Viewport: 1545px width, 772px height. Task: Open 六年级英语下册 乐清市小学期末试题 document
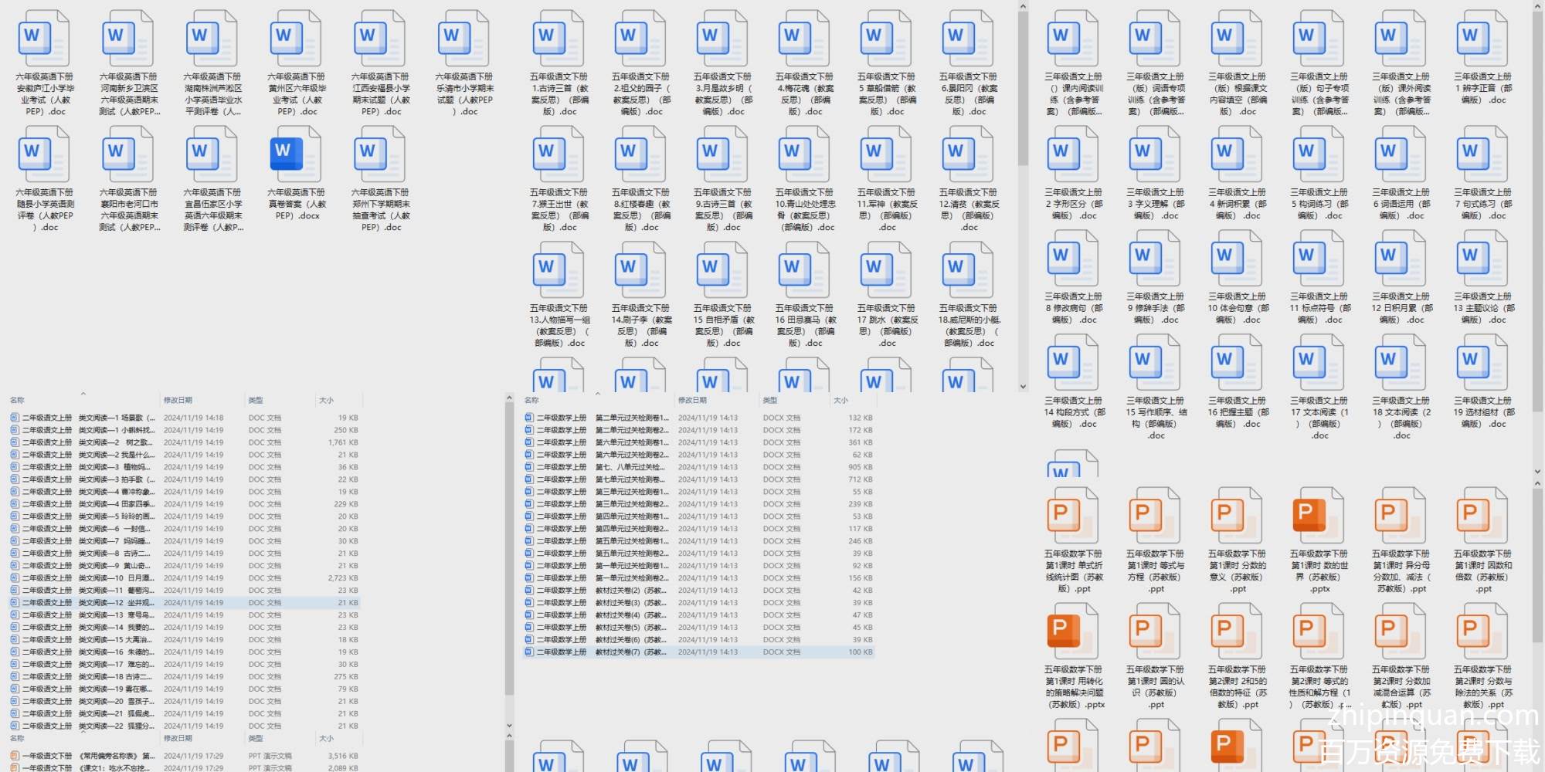tap(464, 39)
